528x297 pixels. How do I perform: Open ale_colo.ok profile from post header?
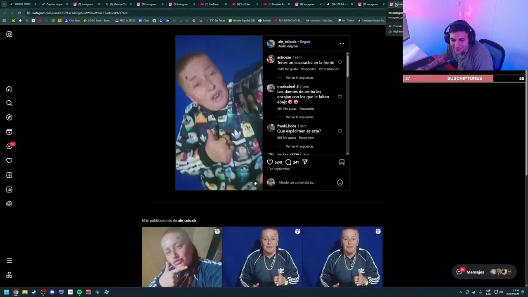pos(287,42)
